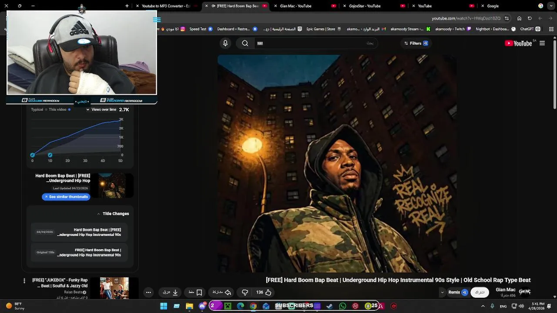
Task: Open Discord from the taskbar
Action: [202, 306]
